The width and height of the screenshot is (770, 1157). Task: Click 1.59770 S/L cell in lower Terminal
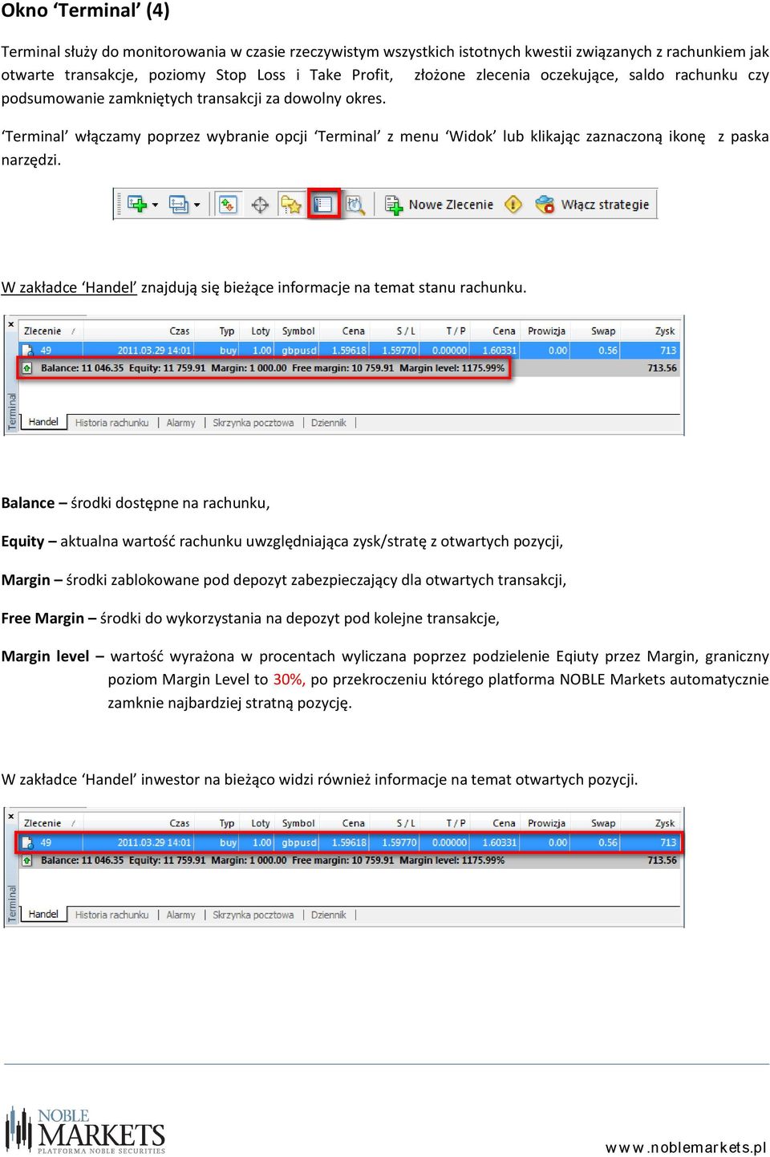(x=399, y=843)
